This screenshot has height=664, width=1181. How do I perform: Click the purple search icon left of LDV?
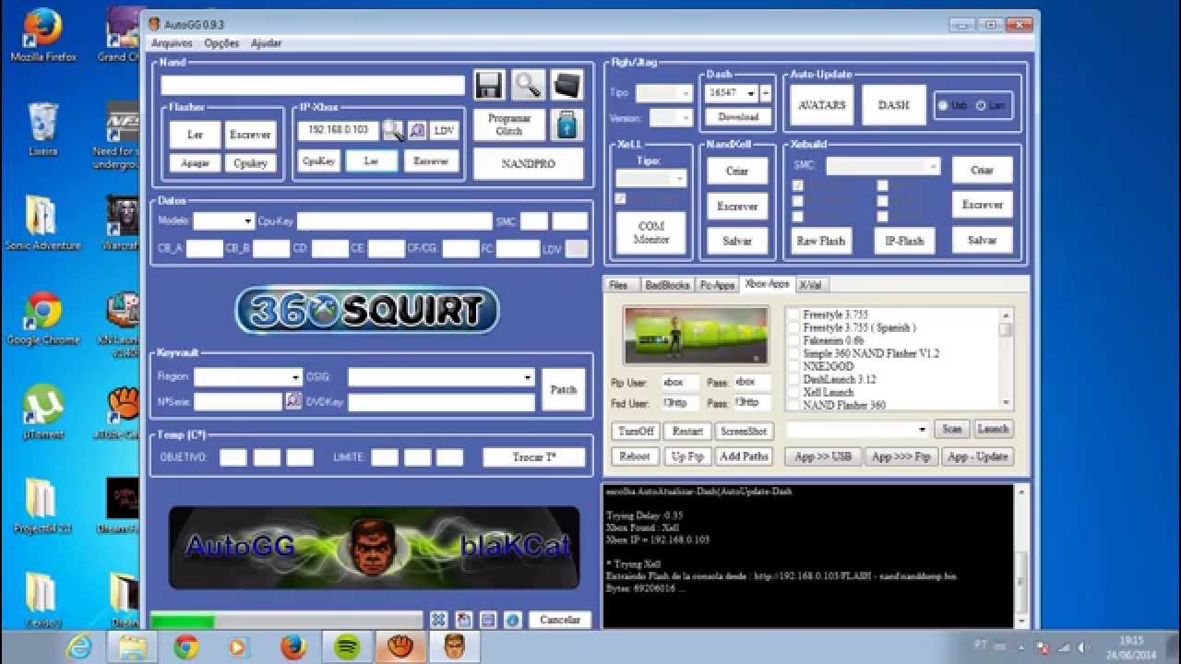coord(418,131)
